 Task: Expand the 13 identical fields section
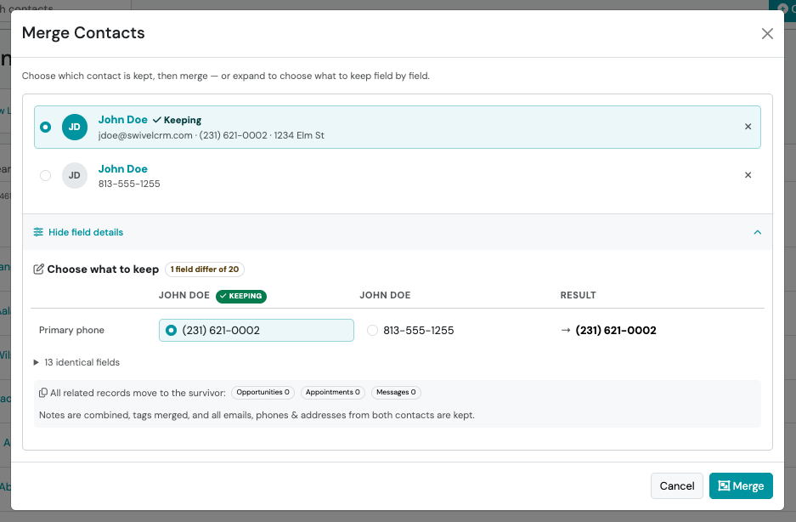point(76,362)
